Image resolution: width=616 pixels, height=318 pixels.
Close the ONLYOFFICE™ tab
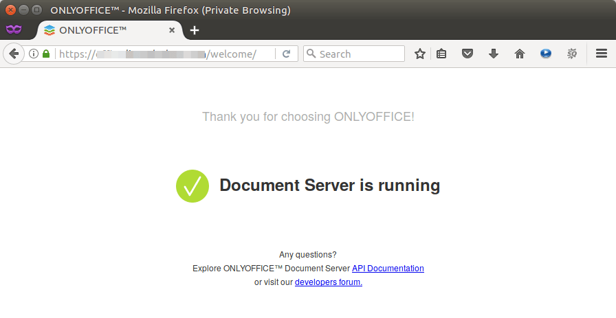[x=172, y=30]
